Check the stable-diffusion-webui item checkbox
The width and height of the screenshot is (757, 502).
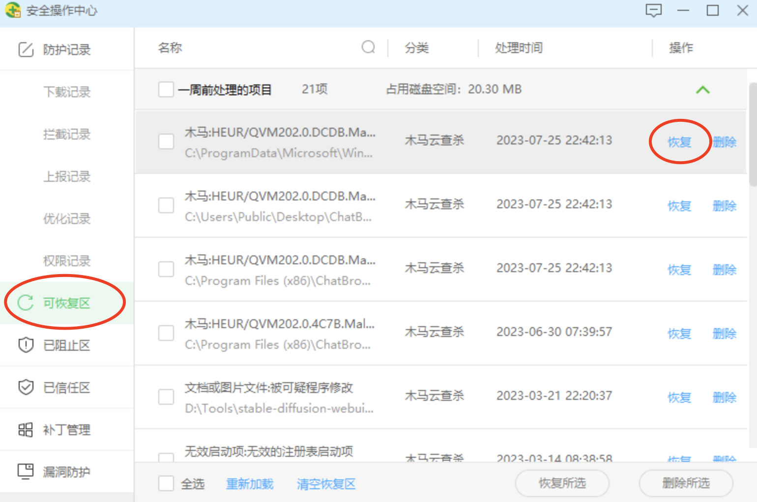tap(166, 397)
